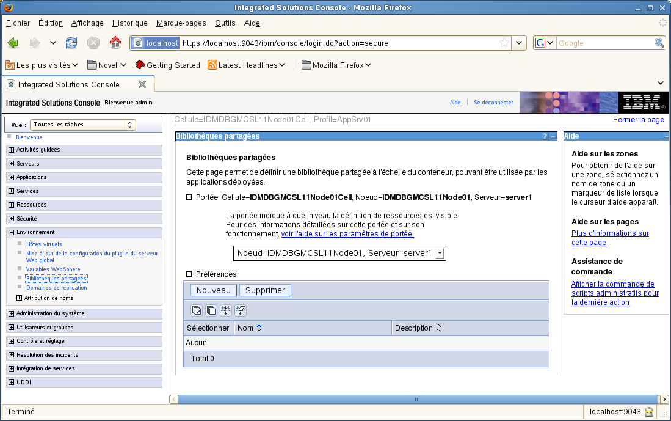Click the Forward navigation arrow

coord(35,43)
